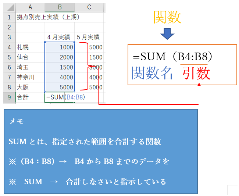
Task: Select column A header
Action: 30,7
